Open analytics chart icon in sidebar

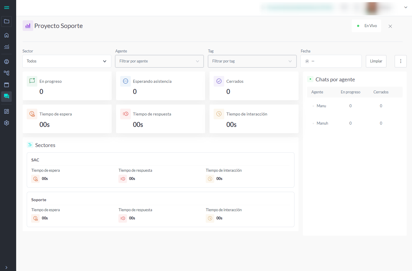6,47
